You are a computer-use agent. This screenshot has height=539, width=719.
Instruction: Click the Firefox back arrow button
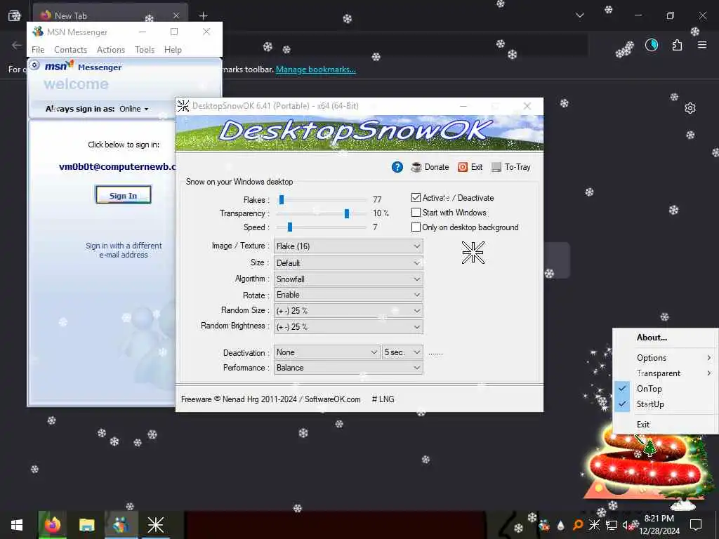pyautogui.click(x=17, y=45)
